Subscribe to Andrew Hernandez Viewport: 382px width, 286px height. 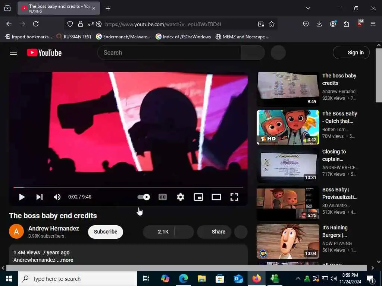coord(106,232)
